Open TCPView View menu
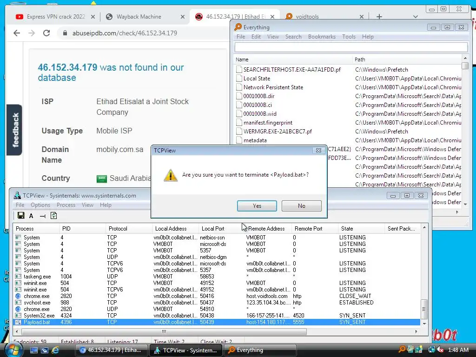Viewport: 476px width, 357px height. [x=87, y=205]
